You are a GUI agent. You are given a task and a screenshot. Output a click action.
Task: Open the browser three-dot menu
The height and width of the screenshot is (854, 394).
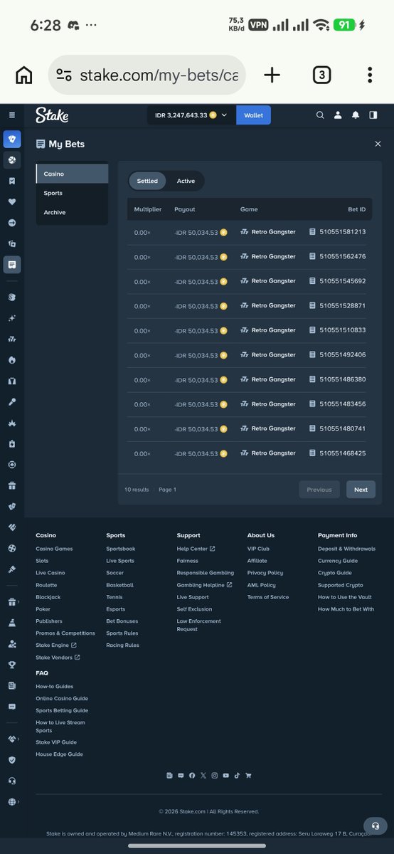point(370,75)
